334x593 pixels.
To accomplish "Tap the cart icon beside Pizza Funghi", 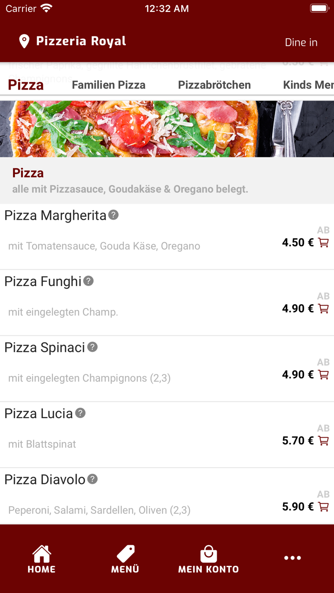I will click(x=324, y=308).
